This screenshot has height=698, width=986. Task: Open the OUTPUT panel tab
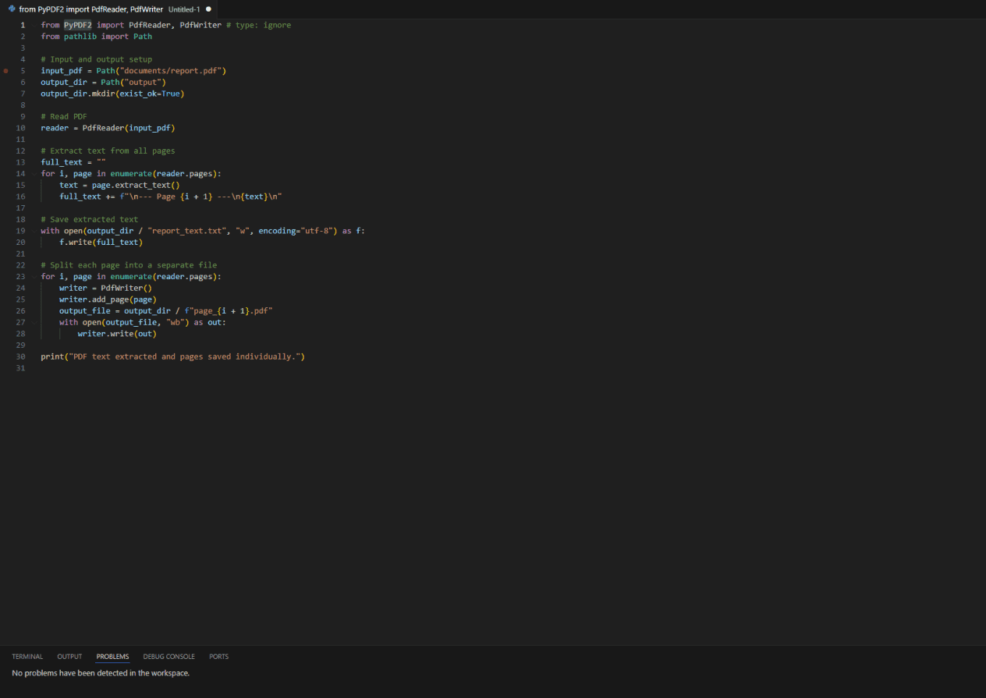(x=69, y=657)
